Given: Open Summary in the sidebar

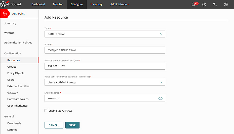Looking at the screenshot, I should pos(10,24).
